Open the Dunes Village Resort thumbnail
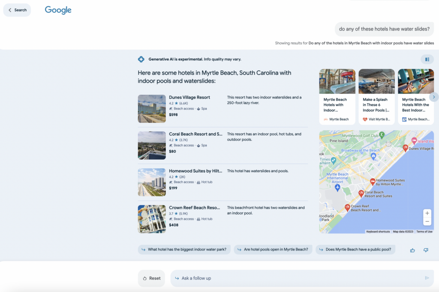The width and height of the screenshot is (439, 292). pos(152,109)
